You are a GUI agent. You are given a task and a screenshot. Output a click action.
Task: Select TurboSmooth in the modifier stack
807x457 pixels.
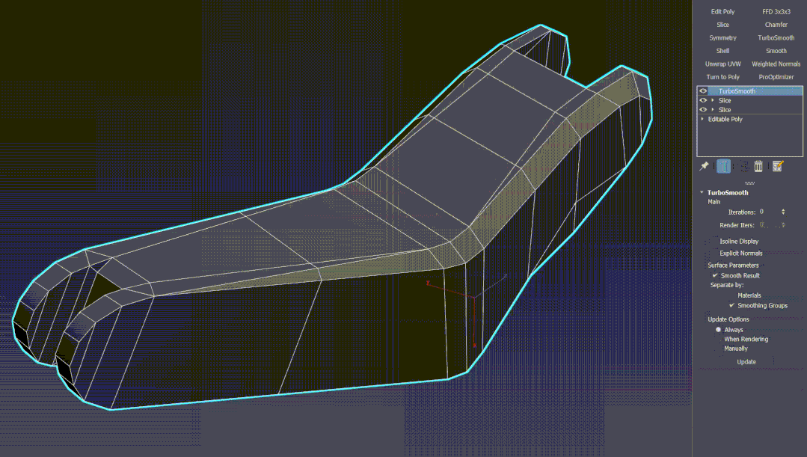click(737, 91)
